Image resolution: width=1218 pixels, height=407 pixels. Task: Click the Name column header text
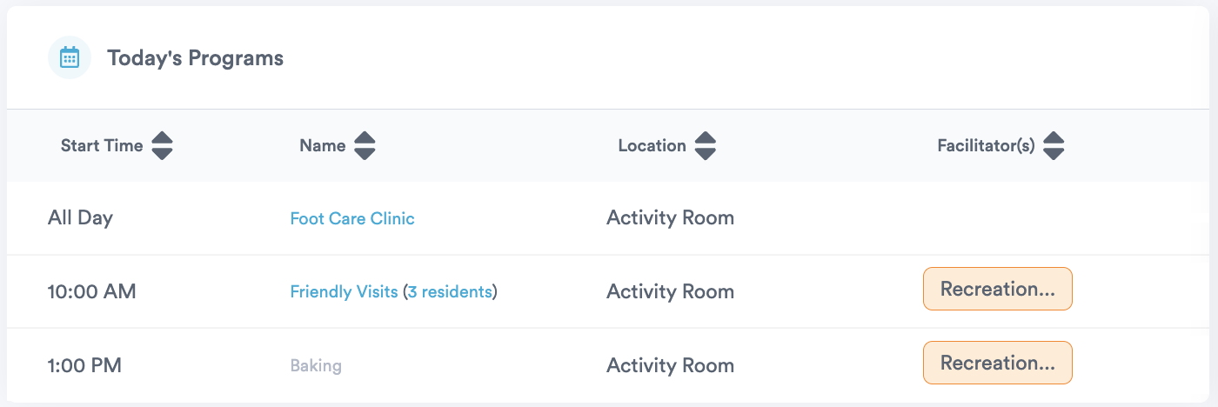(x=323, y=146)
